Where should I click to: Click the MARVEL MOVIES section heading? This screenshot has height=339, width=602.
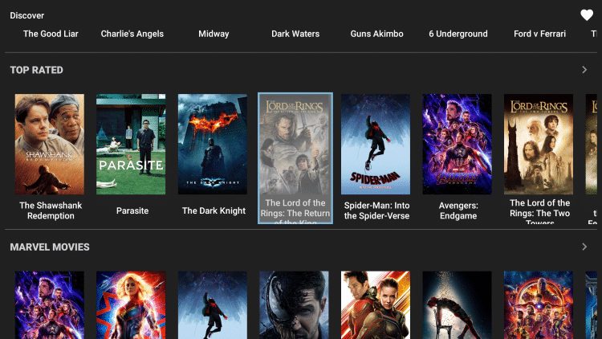tap(50, 247)
